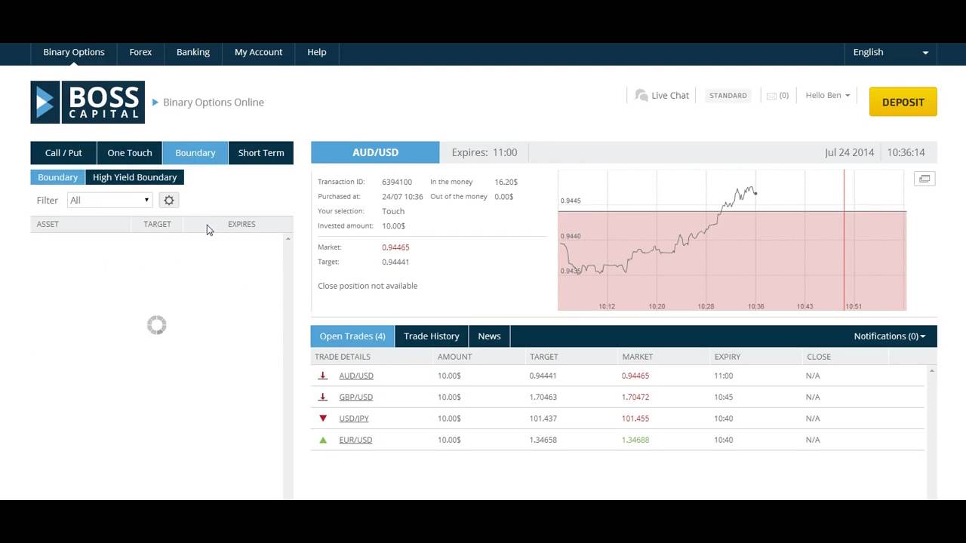Click the AUD/USD touch-down arrow icon

323,376
